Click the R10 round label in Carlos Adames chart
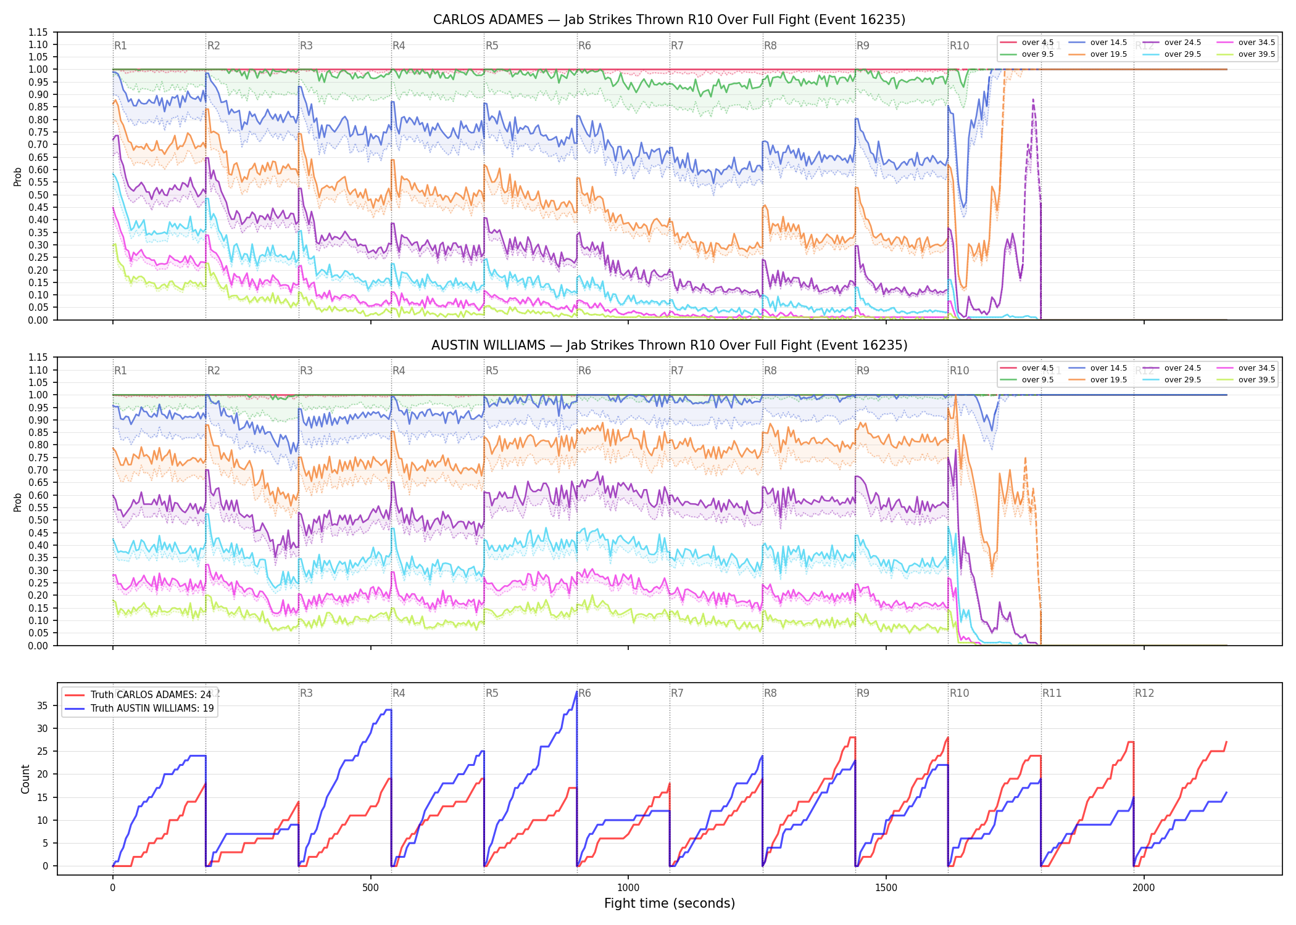This screenshot has height=925, width=1296. point(959,46)
